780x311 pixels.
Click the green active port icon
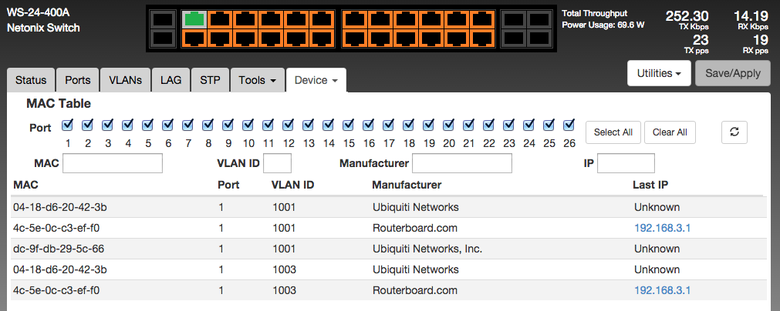(x=195, y=19)
